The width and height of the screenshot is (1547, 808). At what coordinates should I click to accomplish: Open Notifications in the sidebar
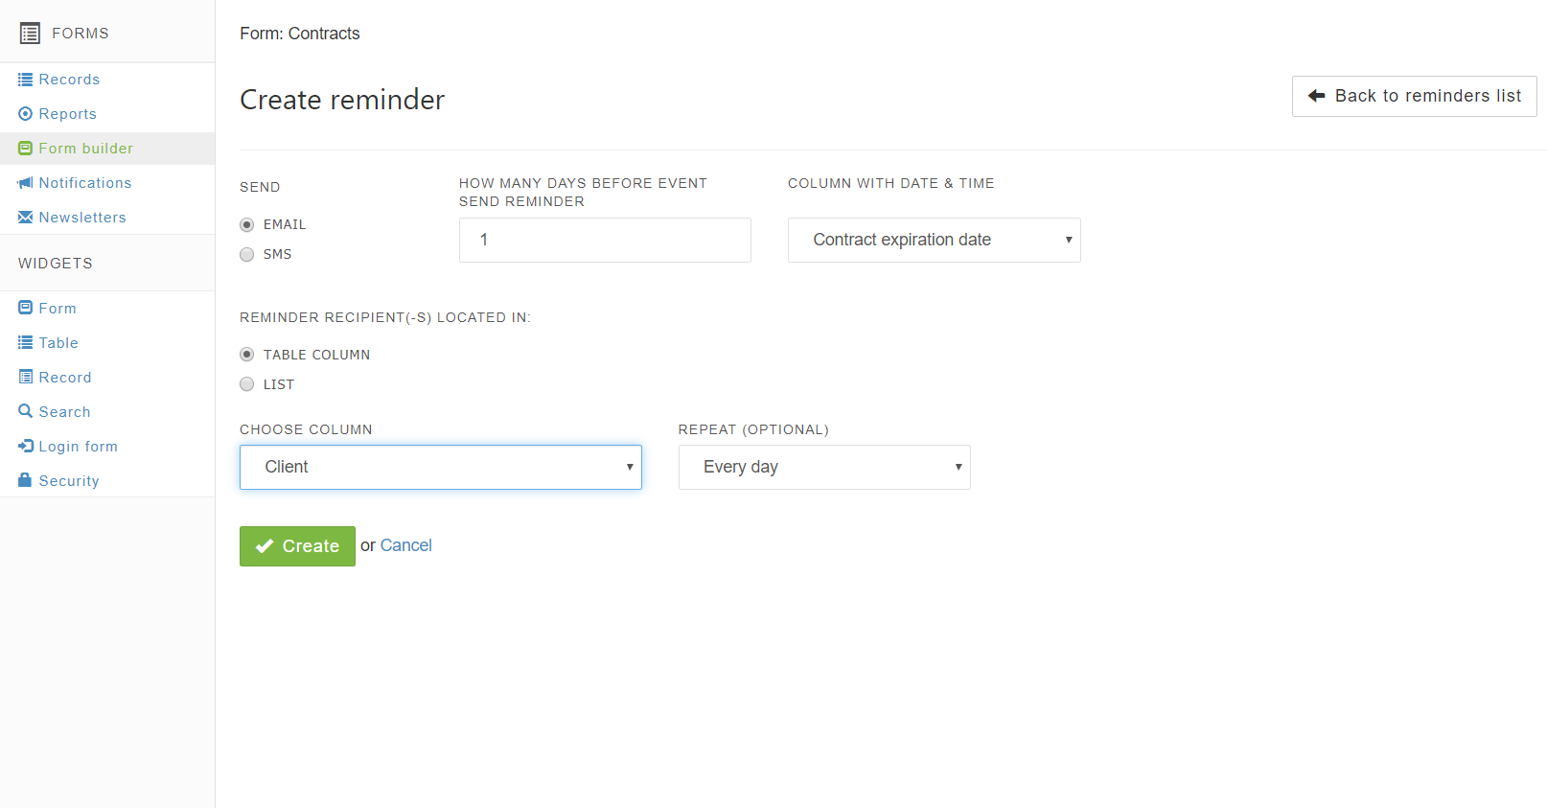(84, 183)
